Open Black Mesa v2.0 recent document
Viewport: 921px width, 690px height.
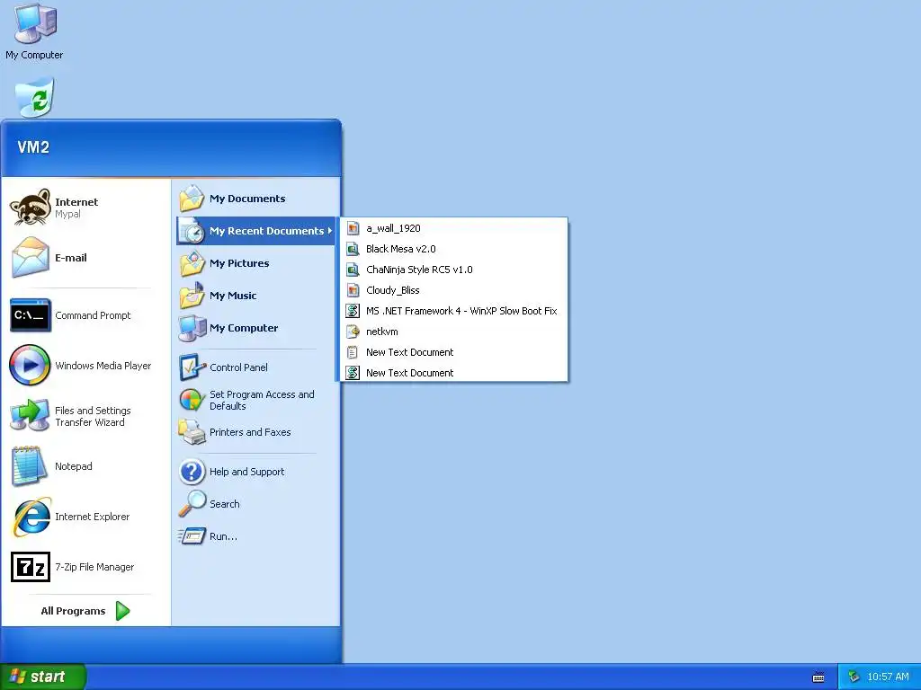pyautogui.click(x=453, y=249)
